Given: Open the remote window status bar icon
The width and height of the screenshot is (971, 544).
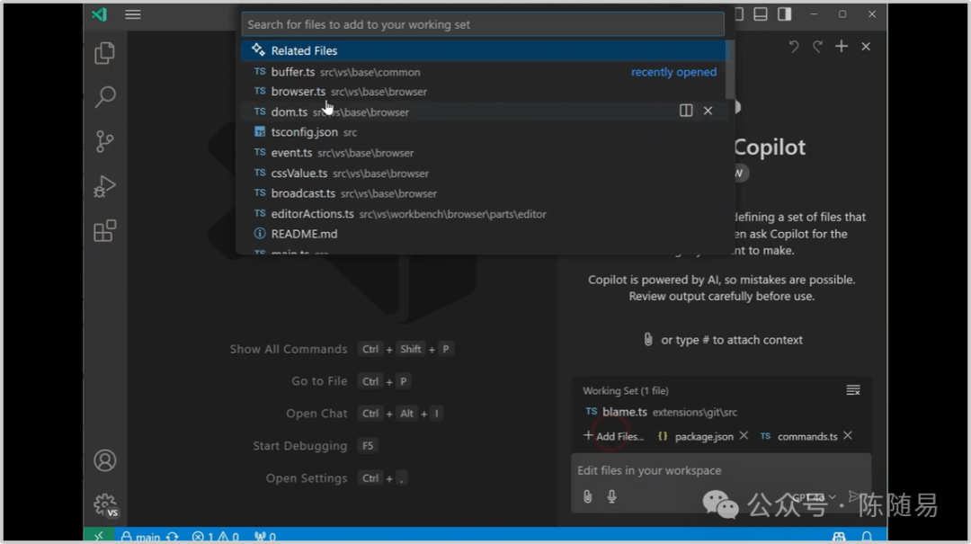Looking at the screenshot, I should pos(99,536).
